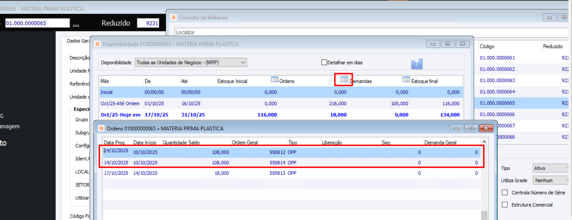Select order 550812 row in Ordens
Viewport: 572px width, 220px height.
tap(292, 152)
